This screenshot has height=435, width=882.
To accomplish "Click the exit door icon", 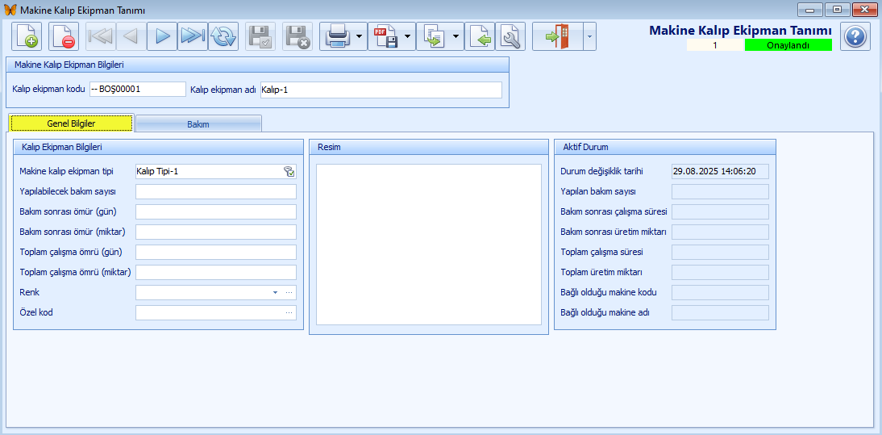I will tap(557, 36).
